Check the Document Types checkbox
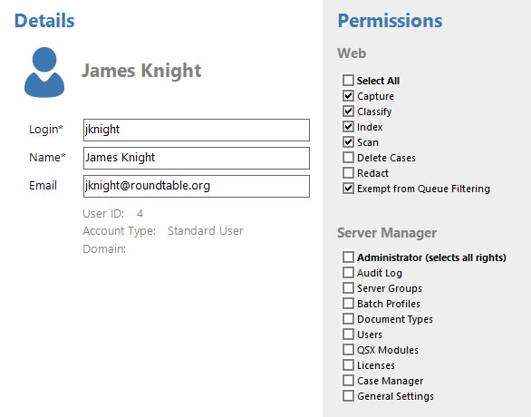The height and width of the screenshot is (417, 531). [348, 319]
